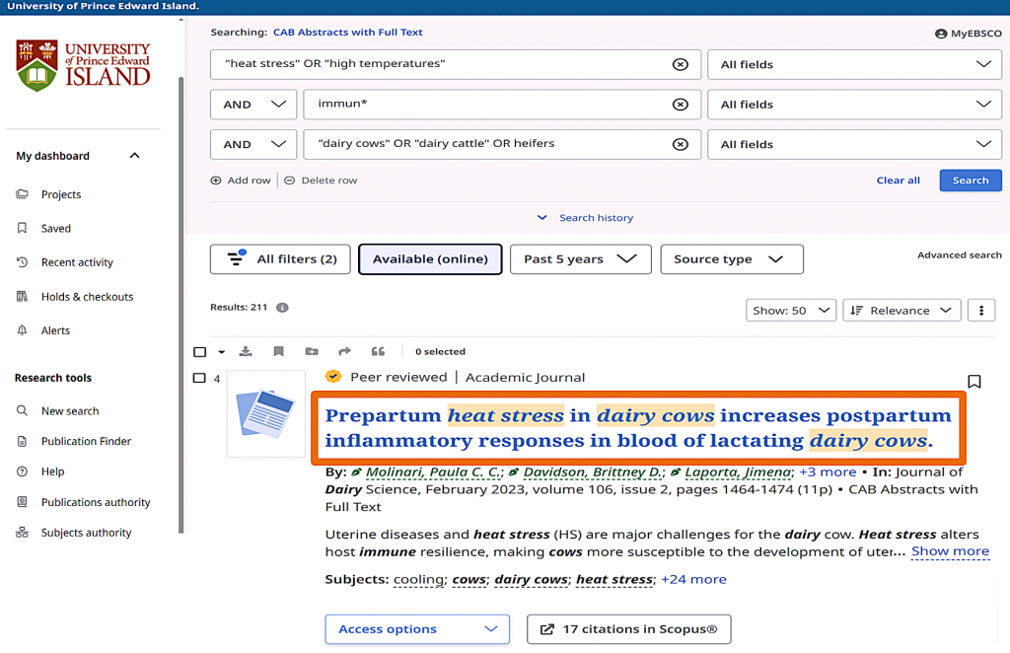
Task: Click the download icon in results toolbar
Action: (x=247, y=351)
